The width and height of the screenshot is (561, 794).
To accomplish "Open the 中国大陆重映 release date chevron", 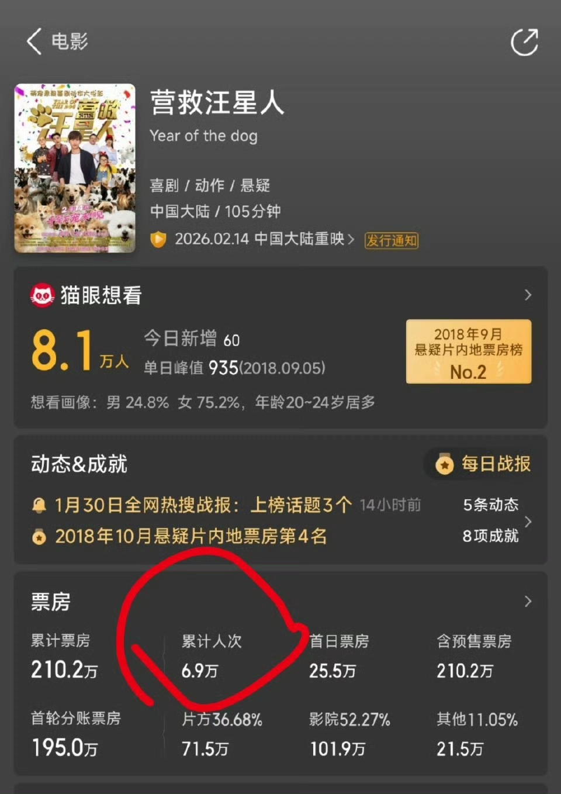I will click(x=351, y=239).
